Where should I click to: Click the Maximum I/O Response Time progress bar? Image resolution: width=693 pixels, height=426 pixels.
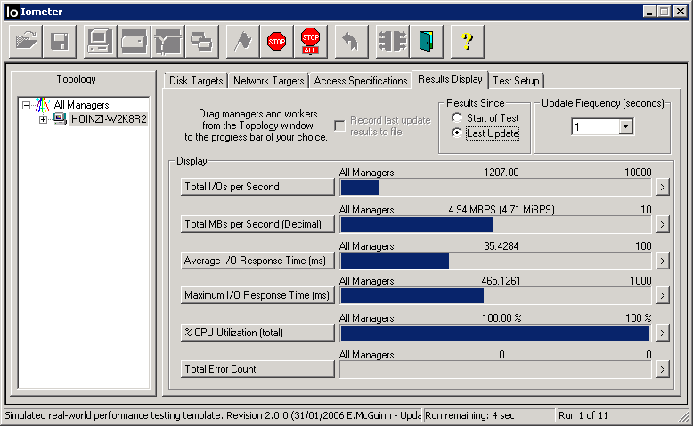pos(495,295)
